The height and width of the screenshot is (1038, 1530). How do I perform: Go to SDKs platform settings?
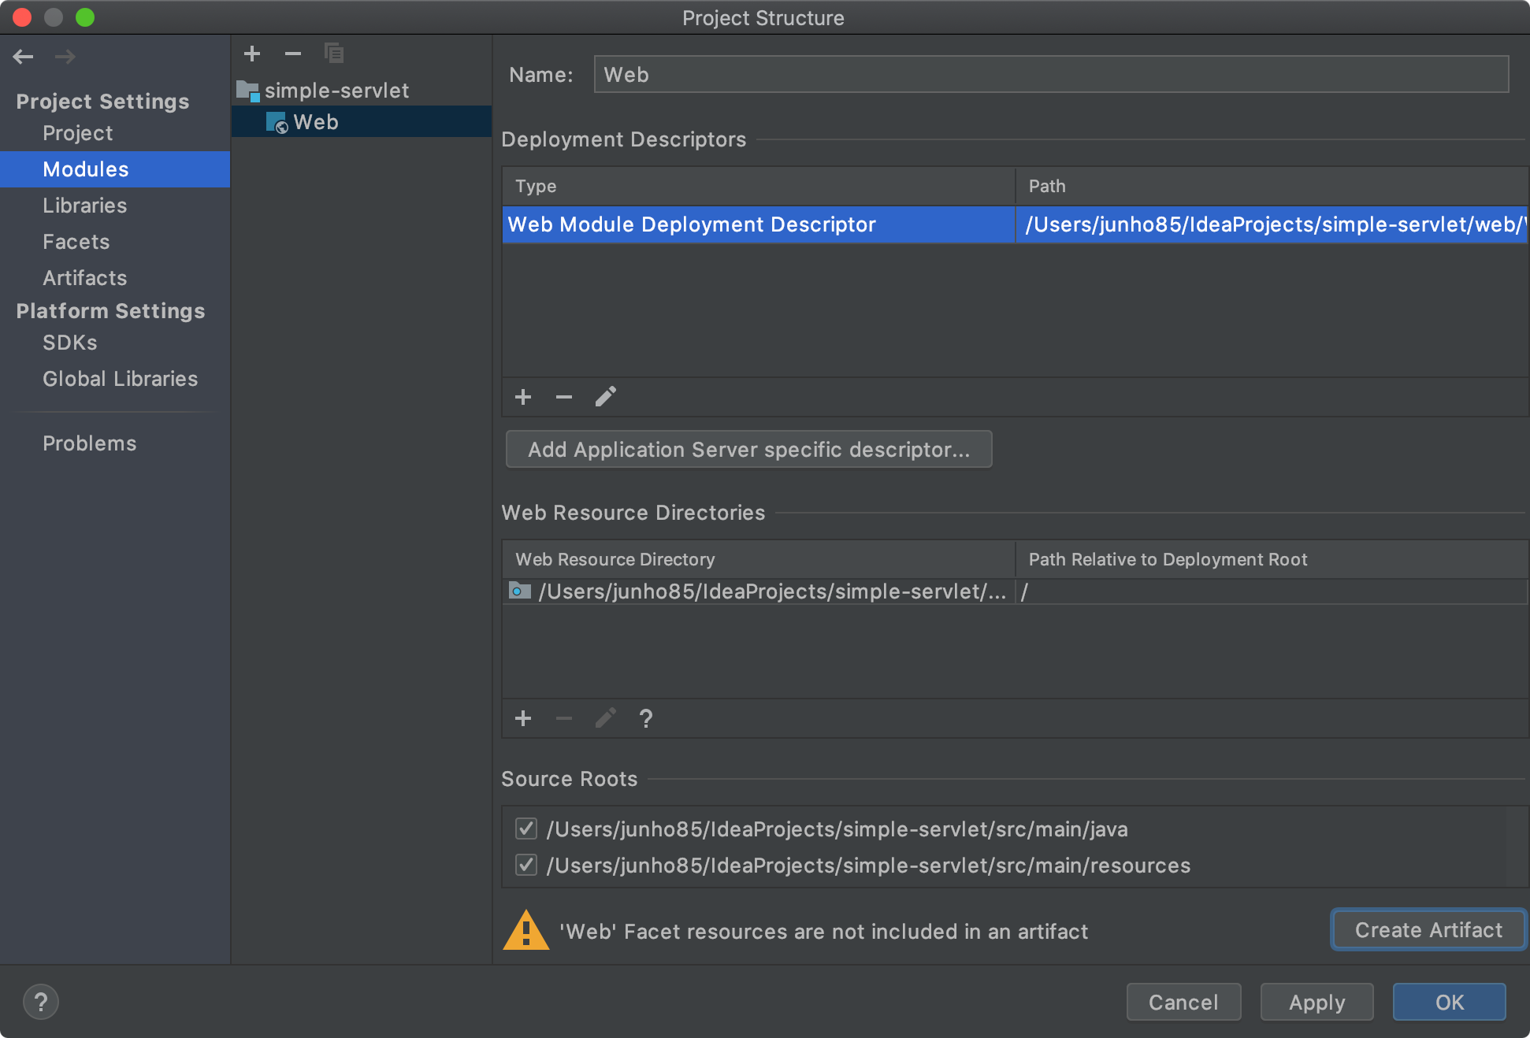click(x=69, y=343)
